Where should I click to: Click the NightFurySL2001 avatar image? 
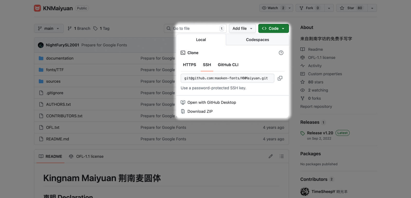(x=41, y=45)
